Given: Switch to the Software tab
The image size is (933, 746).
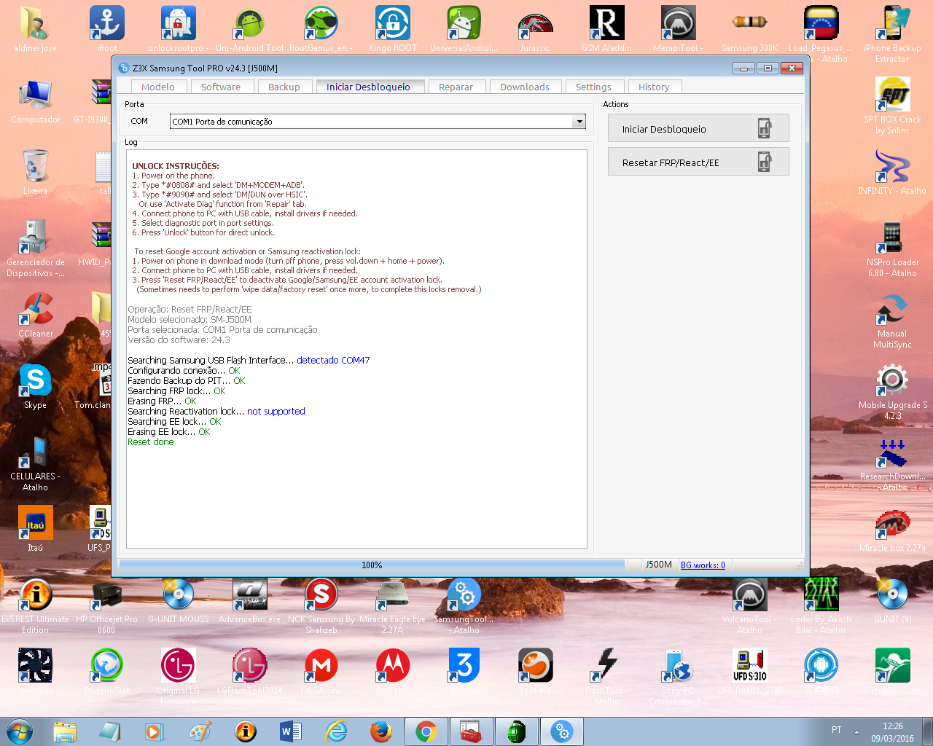Looking at the screenshot, I should click(x=221, y=87).
